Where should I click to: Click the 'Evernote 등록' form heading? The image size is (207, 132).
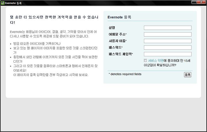click(x=119, y=17)
